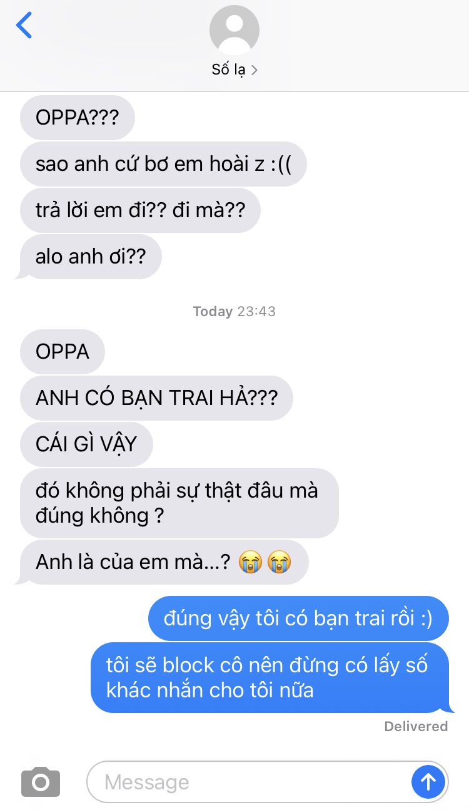Open the camera icon
469x810 pixels.
click(41, 782)
